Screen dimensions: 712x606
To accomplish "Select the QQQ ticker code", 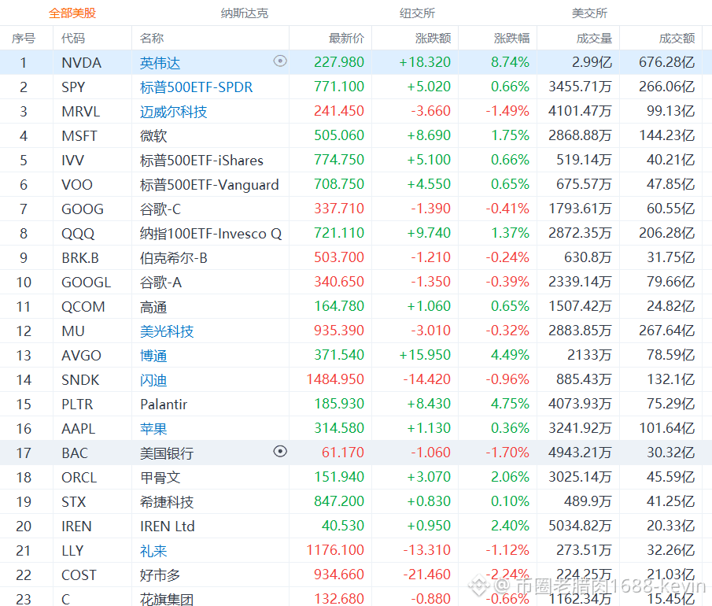I will click(78, 234).
